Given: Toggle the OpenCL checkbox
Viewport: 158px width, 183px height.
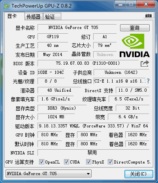Looking at the screenshot, I should click(x=41, y=162).
